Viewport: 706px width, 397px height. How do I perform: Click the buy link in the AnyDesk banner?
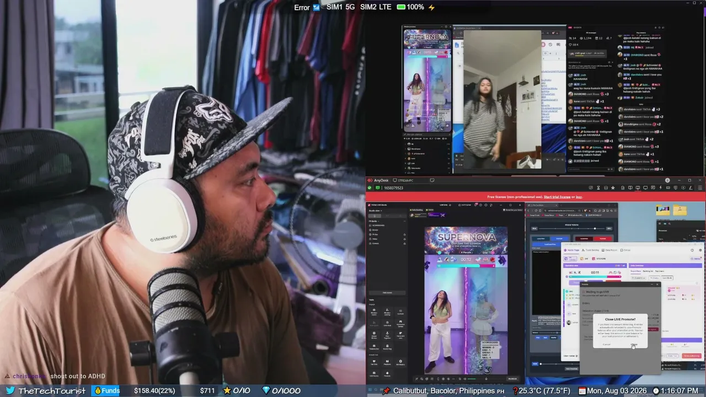[x=579, y=197]
